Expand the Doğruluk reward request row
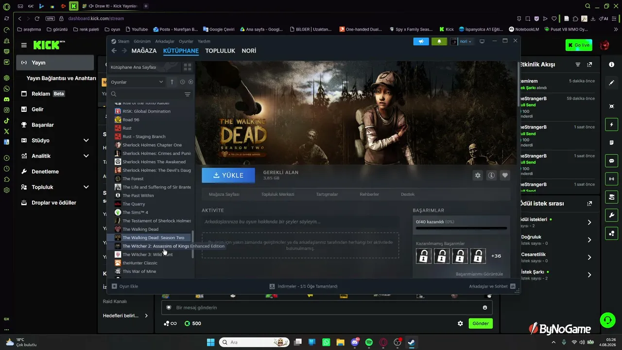 (x=589, y=240)
